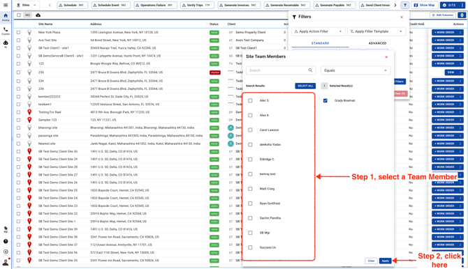Viewport: 468px width, 269px height.
Task: Toggle the filter funnel icon button
Action: point(405,5)
